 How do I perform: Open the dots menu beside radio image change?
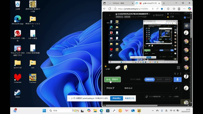164,97
